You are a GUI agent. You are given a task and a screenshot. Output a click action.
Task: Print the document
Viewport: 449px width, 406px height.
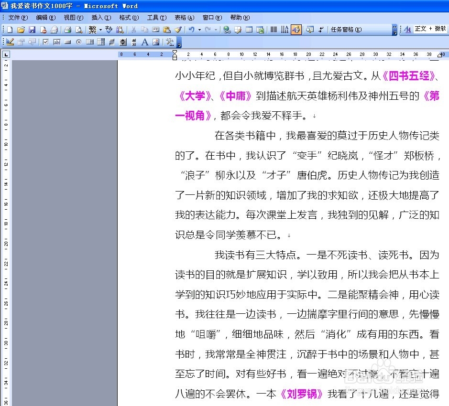click(x=68, y=30)
